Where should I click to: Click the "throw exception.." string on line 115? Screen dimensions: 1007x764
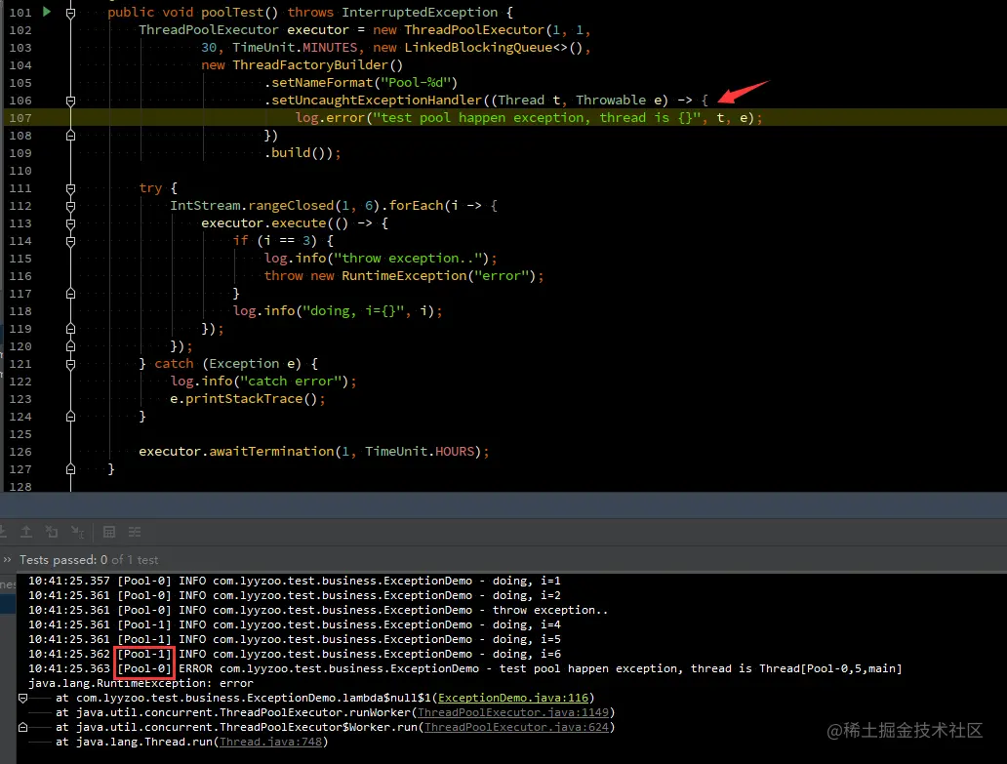click(x=408, y=259)
